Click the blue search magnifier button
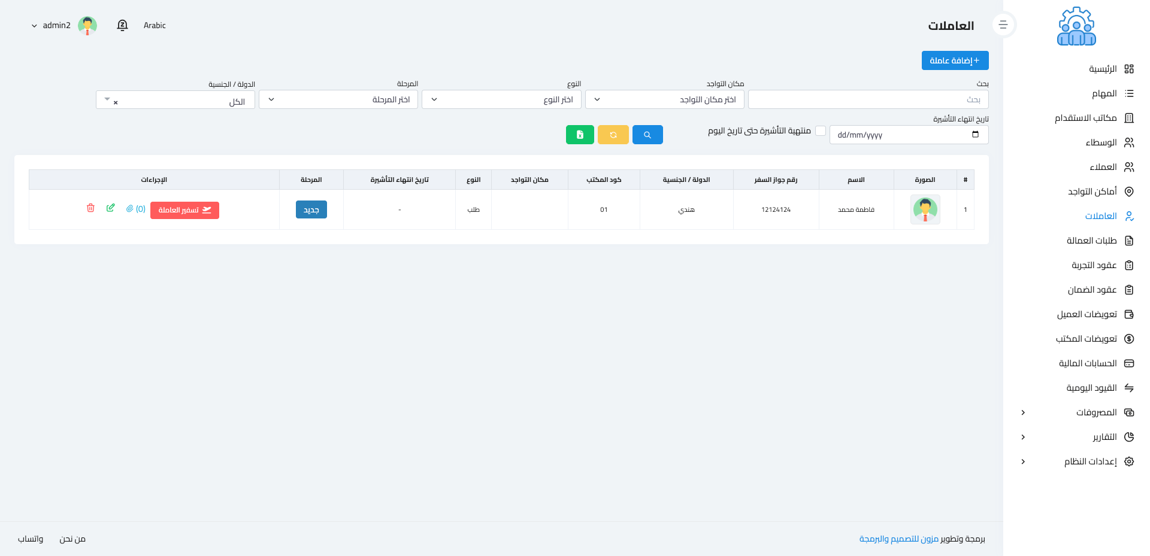Screen dimensions: 1150x556 [647, 135]
